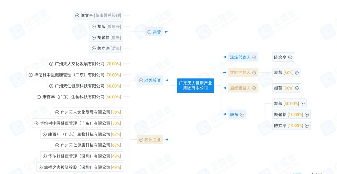
Task: Collapse the 高管 branch
Action: (x=149, y=32)
